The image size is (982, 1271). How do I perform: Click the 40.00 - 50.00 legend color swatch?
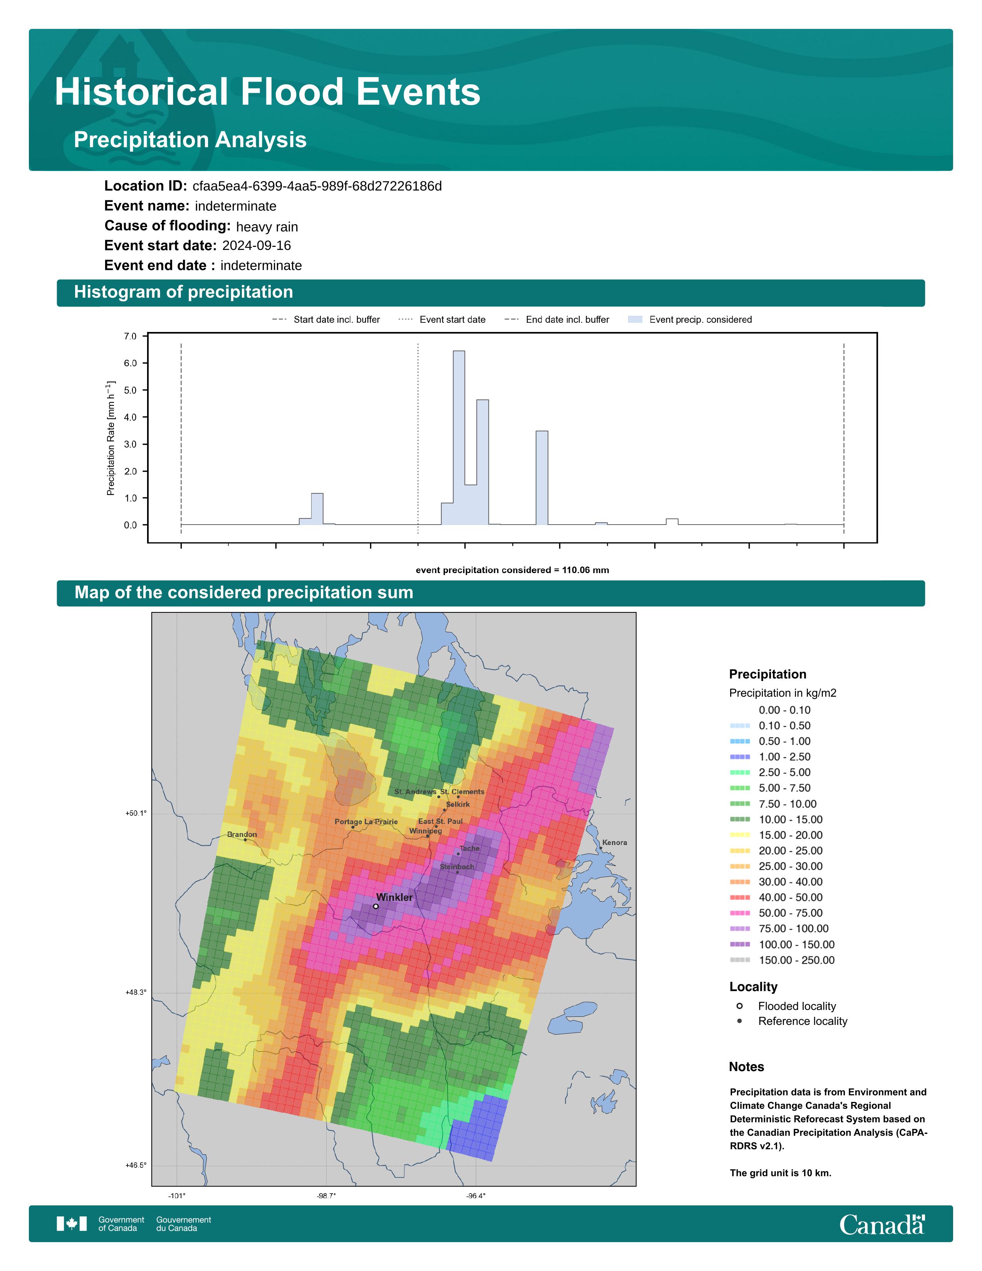[x=740, y=897]
